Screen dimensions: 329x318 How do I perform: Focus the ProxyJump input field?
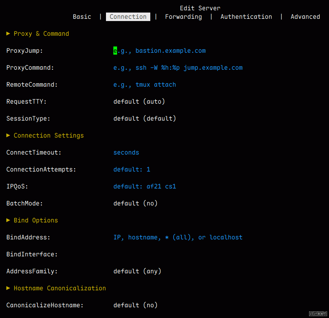(160, 51)
